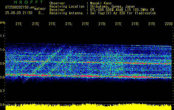This screenshot has height=110, width=174.
Task: Click the location Shibukawa, Gunma, Japan
Action: click(112, 7)
